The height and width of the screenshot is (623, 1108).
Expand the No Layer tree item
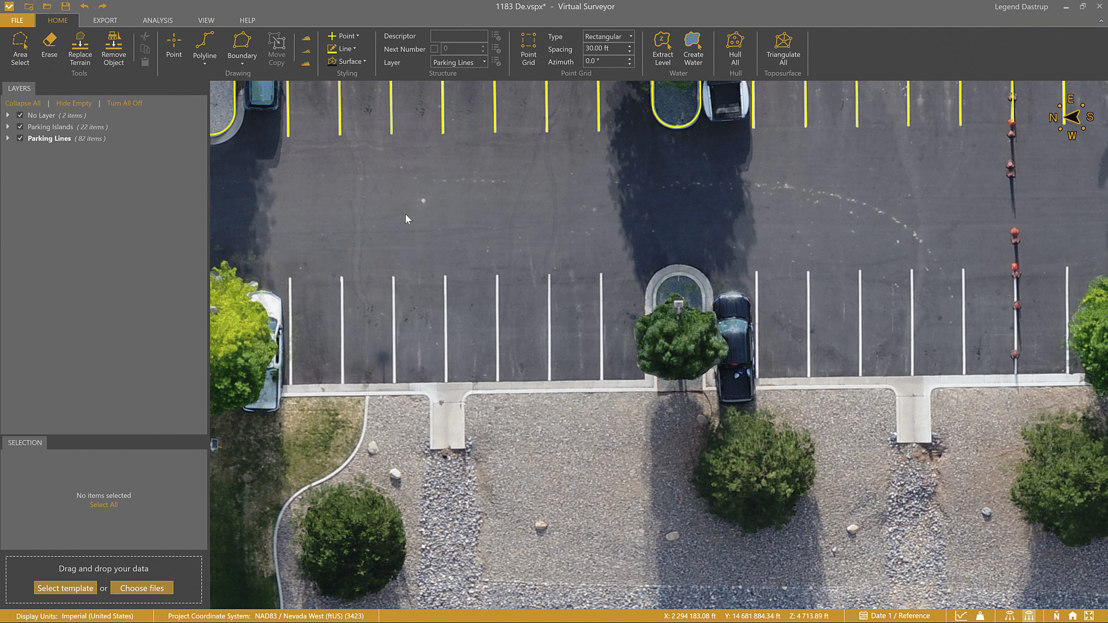8,115
